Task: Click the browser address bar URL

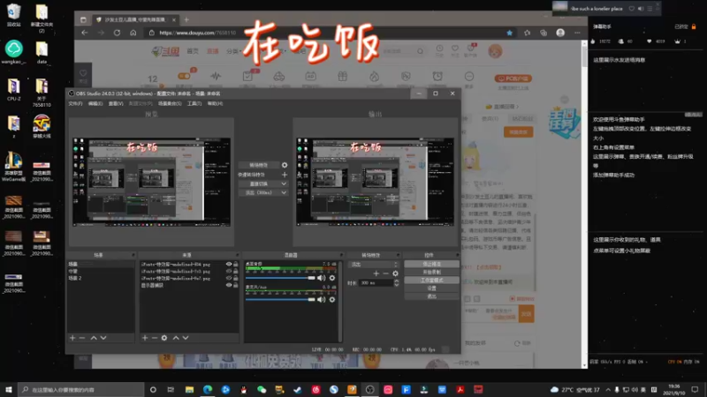Action: (x=197, y=33)
